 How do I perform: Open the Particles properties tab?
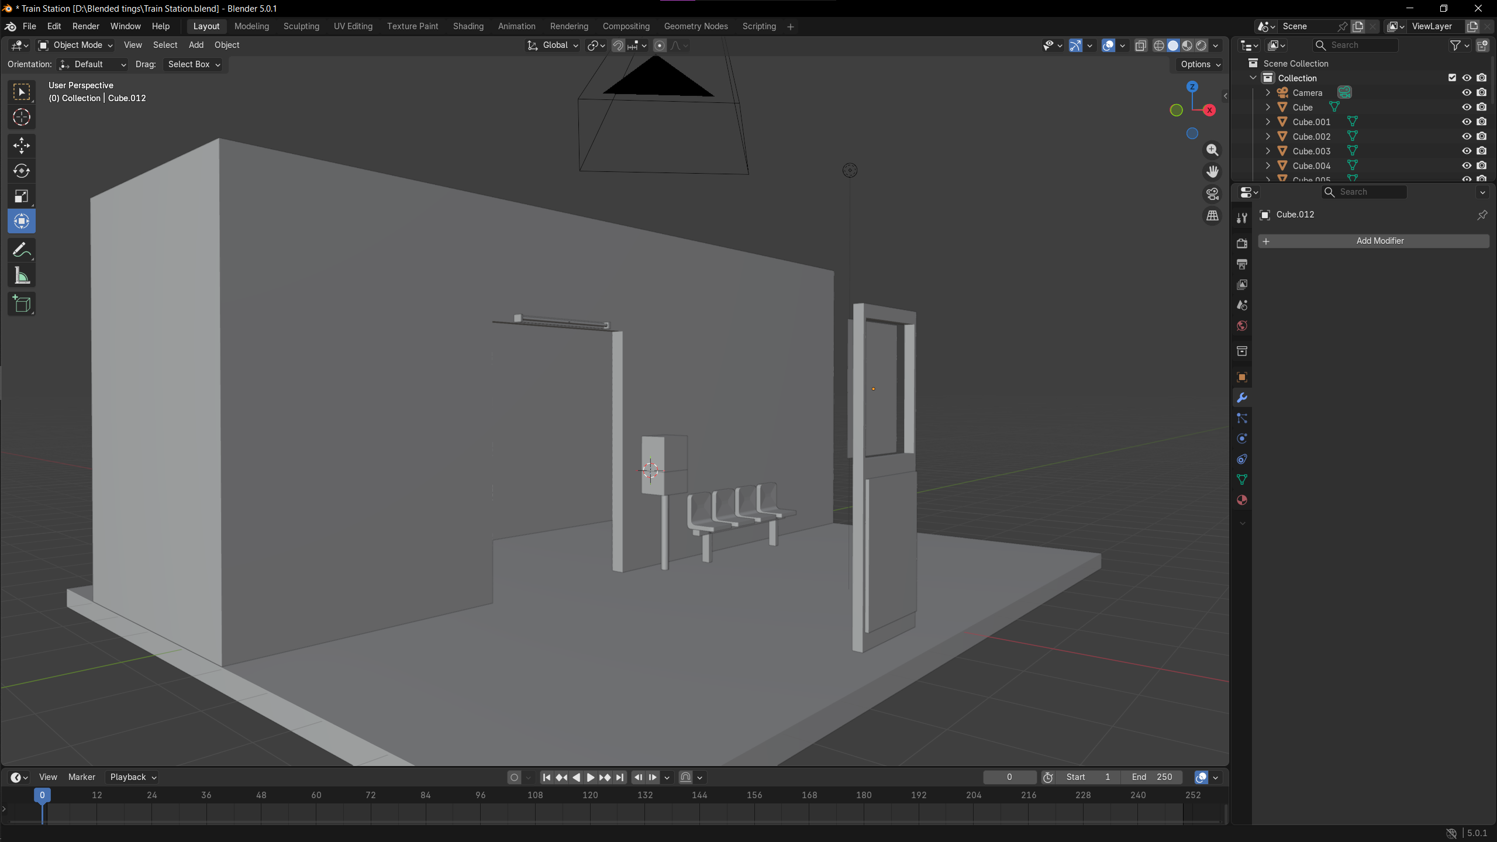click(1242, 418)
